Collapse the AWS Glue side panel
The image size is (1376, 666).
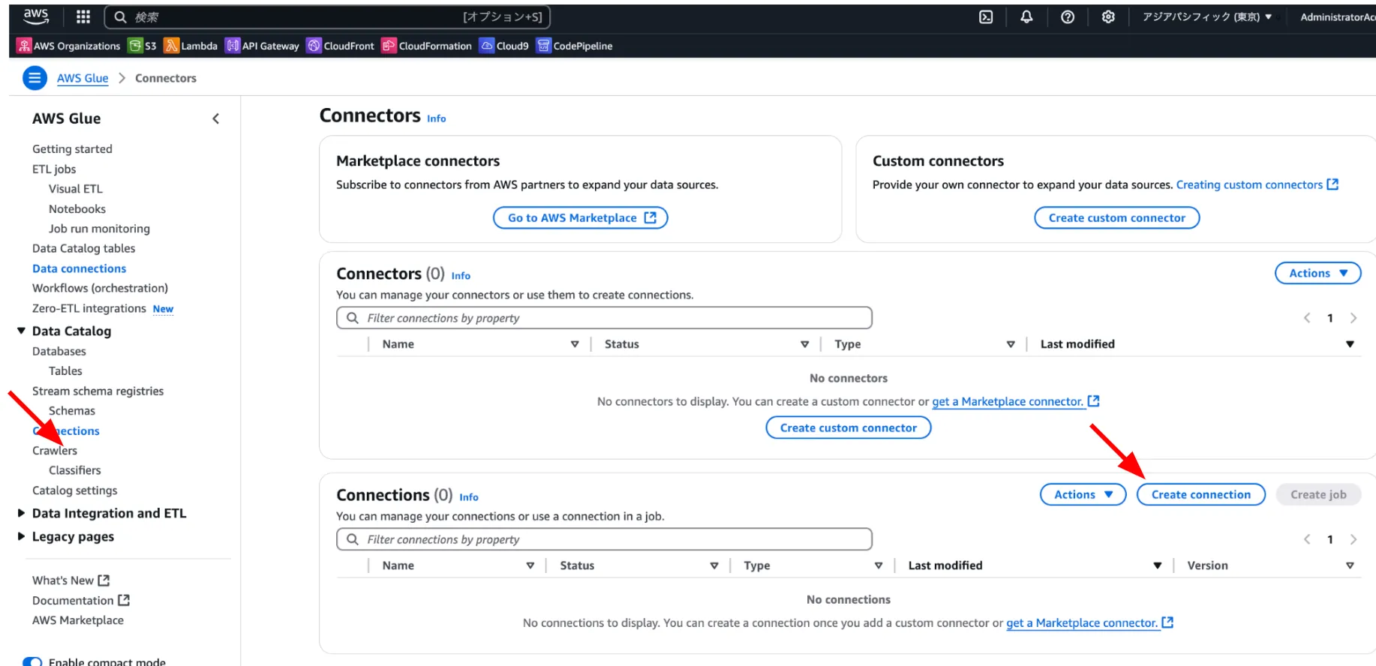pyautogui.click(x=216, y=118)
